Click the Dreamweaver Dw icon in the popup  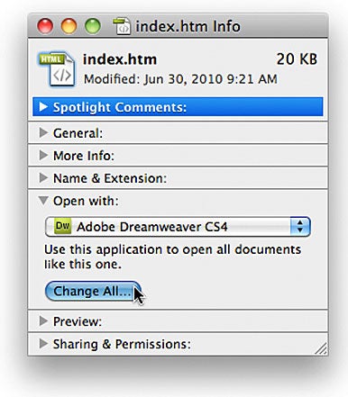(x=63, y=226)
